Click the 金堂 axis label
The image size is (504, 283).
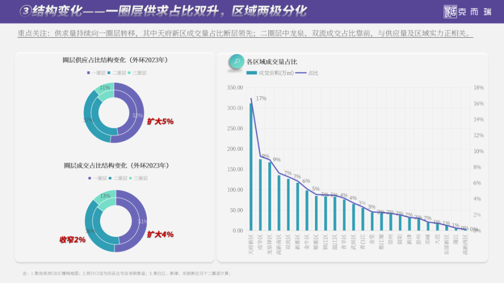372,240
